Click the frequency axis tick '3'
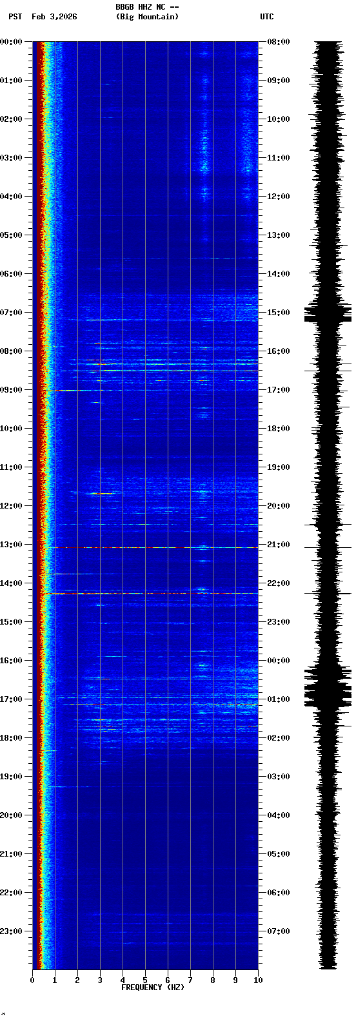This screenshot has width=356, height=1021. pyautogui.click(x=100, y=980)
